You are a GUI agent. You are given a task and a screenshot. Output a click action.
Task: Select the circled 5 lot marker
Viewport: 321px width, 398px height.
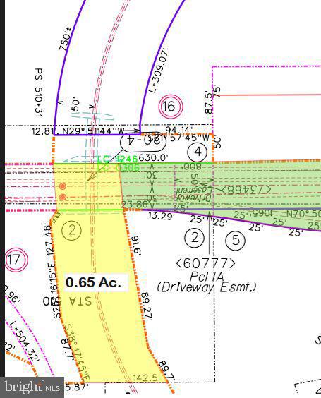[235, 240]
